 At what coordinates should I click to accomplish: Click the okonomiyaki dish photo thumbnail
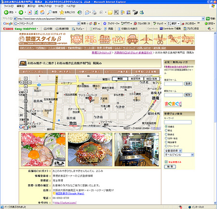pos(90,150)
